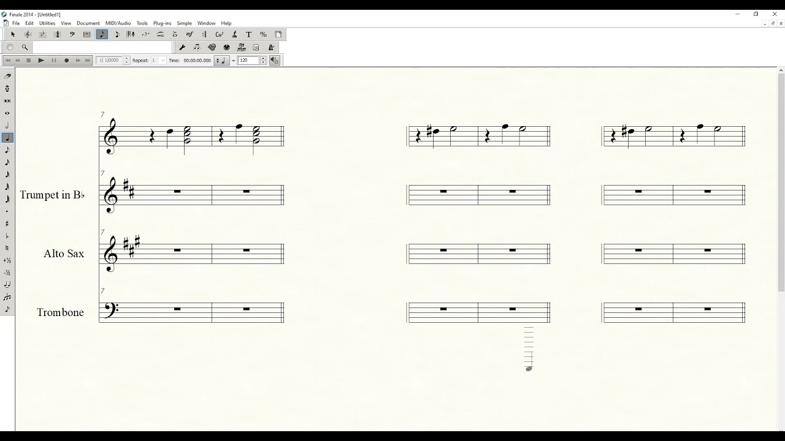Start recording with the Record button
785x441 pixels.
[x=66, y=60]
